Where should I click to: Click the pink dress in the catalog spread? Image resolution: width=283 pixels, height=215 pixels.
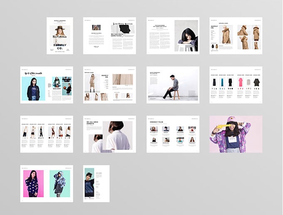click(241, 82)
